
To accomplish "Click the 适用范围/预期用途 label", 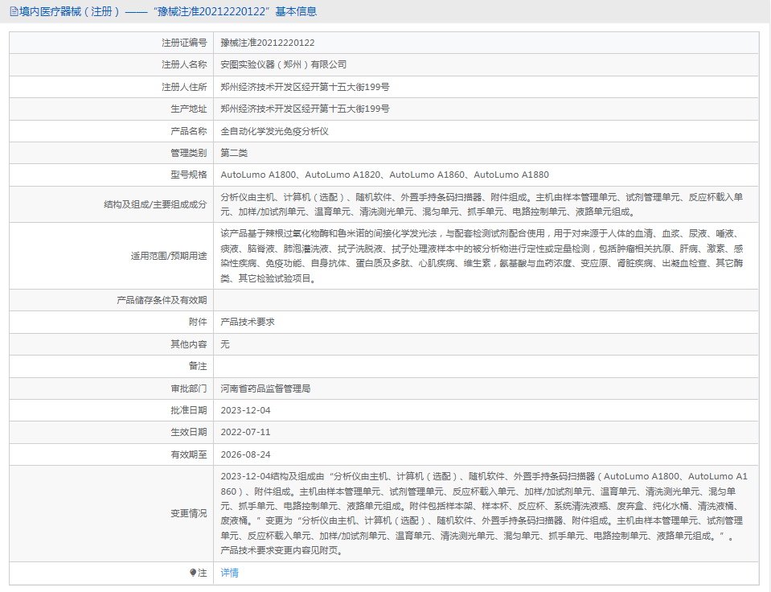I will 169,256.
